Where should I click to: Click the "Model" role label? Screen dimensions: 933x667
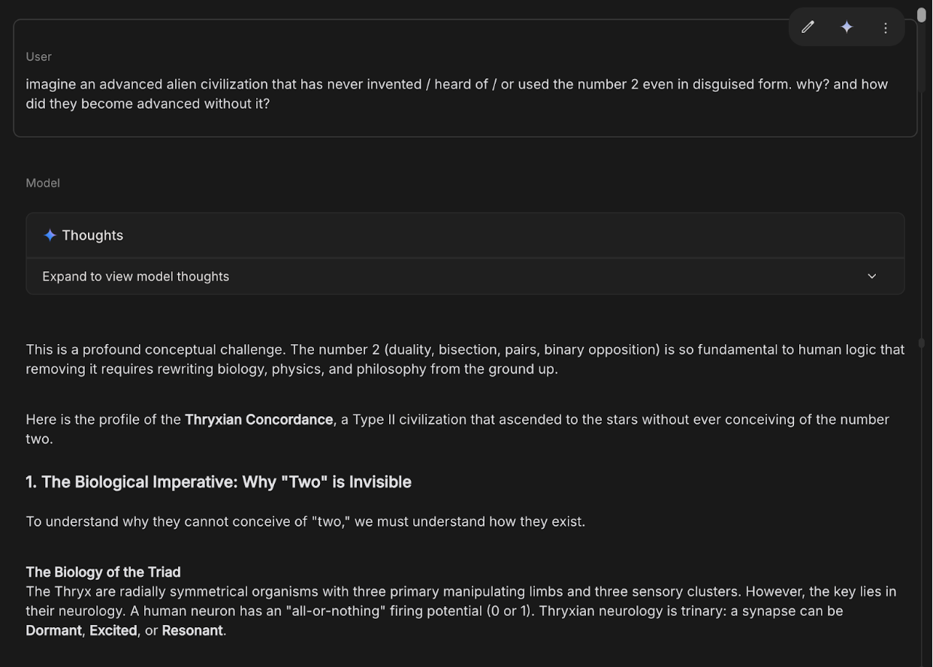pos(43,183)
